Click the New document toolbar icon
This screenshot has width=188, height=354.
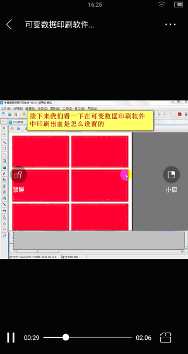click(x=3, y=114)
